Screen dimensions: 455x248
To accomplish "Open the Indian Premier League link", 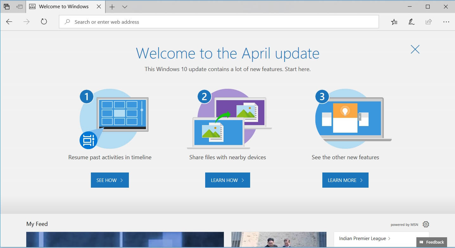I will (364, 239).
